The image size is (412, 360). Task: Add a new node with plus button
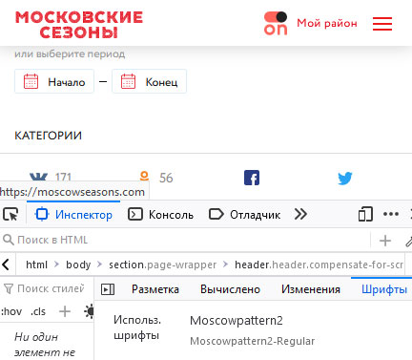pos(385,241)
